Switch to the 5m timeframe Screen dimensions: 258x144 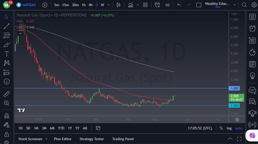pos(56,5)
